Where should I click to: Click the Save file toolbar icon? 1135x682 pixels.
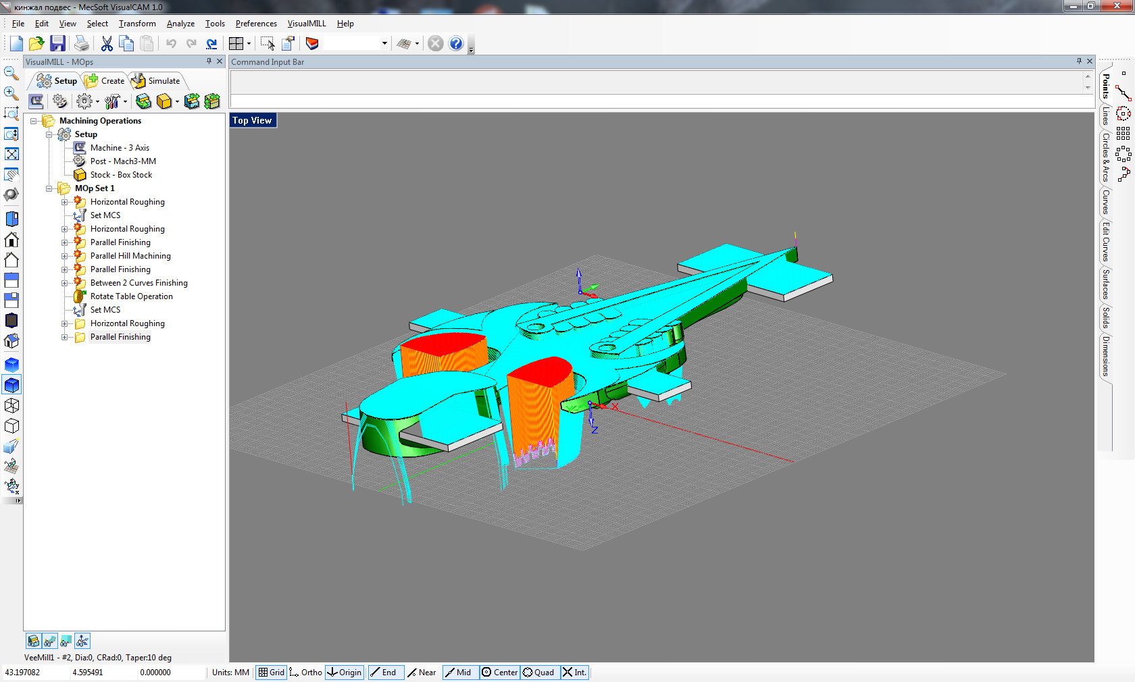click(58, 44)
